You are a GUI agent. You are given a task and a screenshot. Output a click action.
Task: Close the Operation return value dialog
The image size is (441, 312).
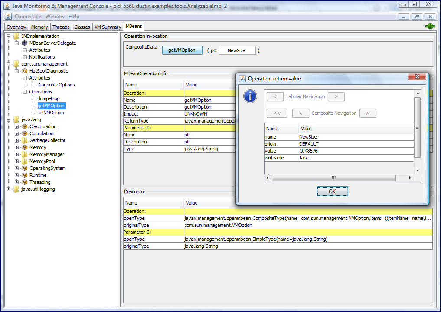coord(417,76)
